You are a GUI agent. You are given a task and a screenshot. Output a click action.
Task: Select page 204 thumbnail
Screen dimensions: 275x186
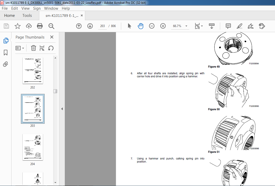33,147
